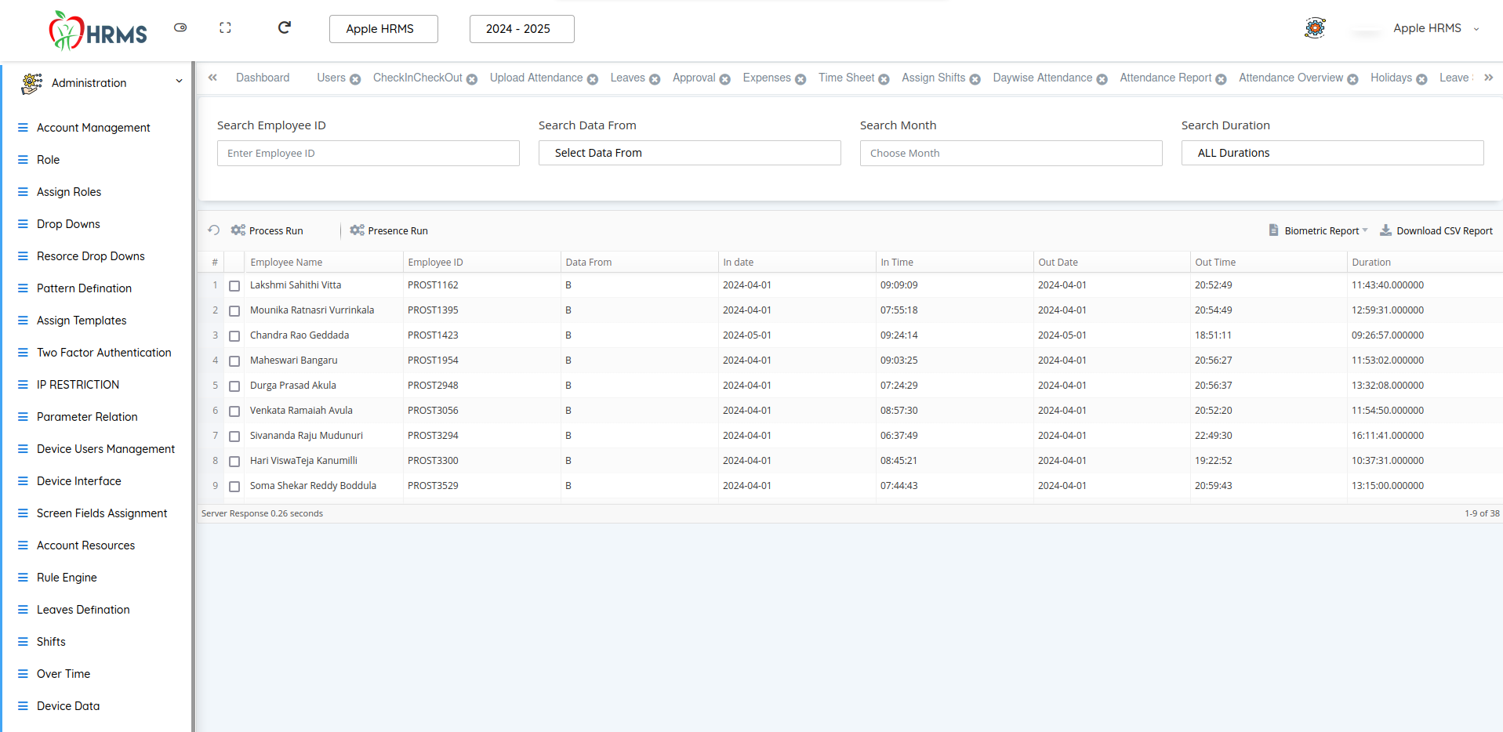Click the Process Run button

point(267,230)
